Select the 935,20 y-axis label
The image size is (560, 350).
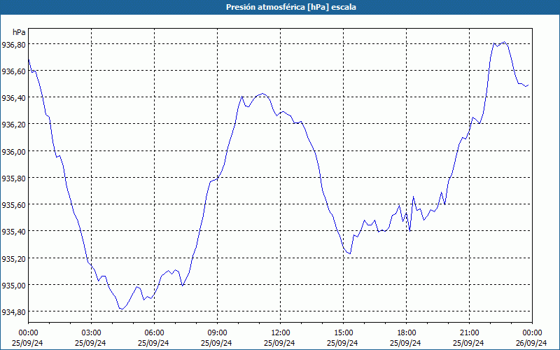(13, 259)
